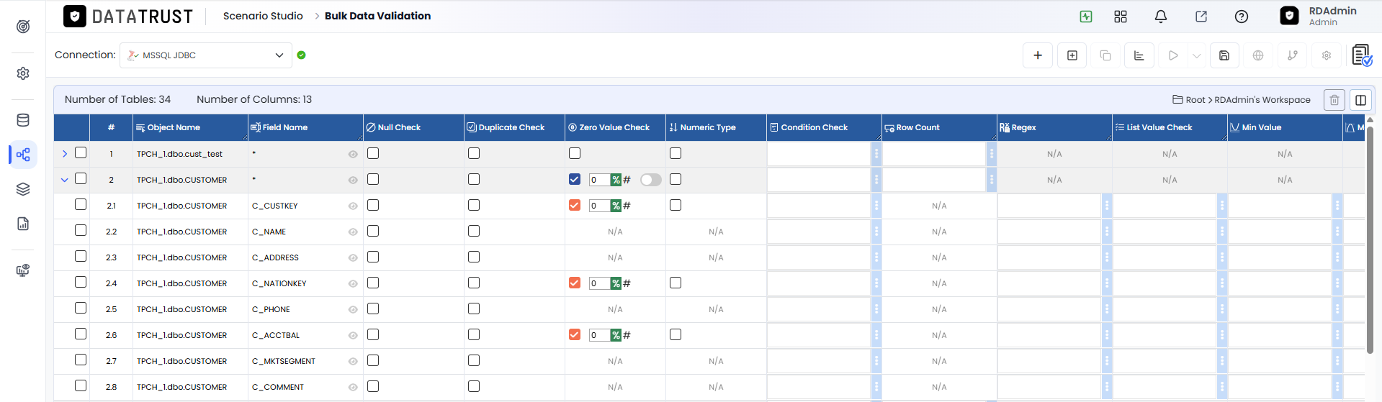Screen dimensions: 1382x402
Task: Expand the TPCH_1.dbo.cust_test row
Action: 65,154
